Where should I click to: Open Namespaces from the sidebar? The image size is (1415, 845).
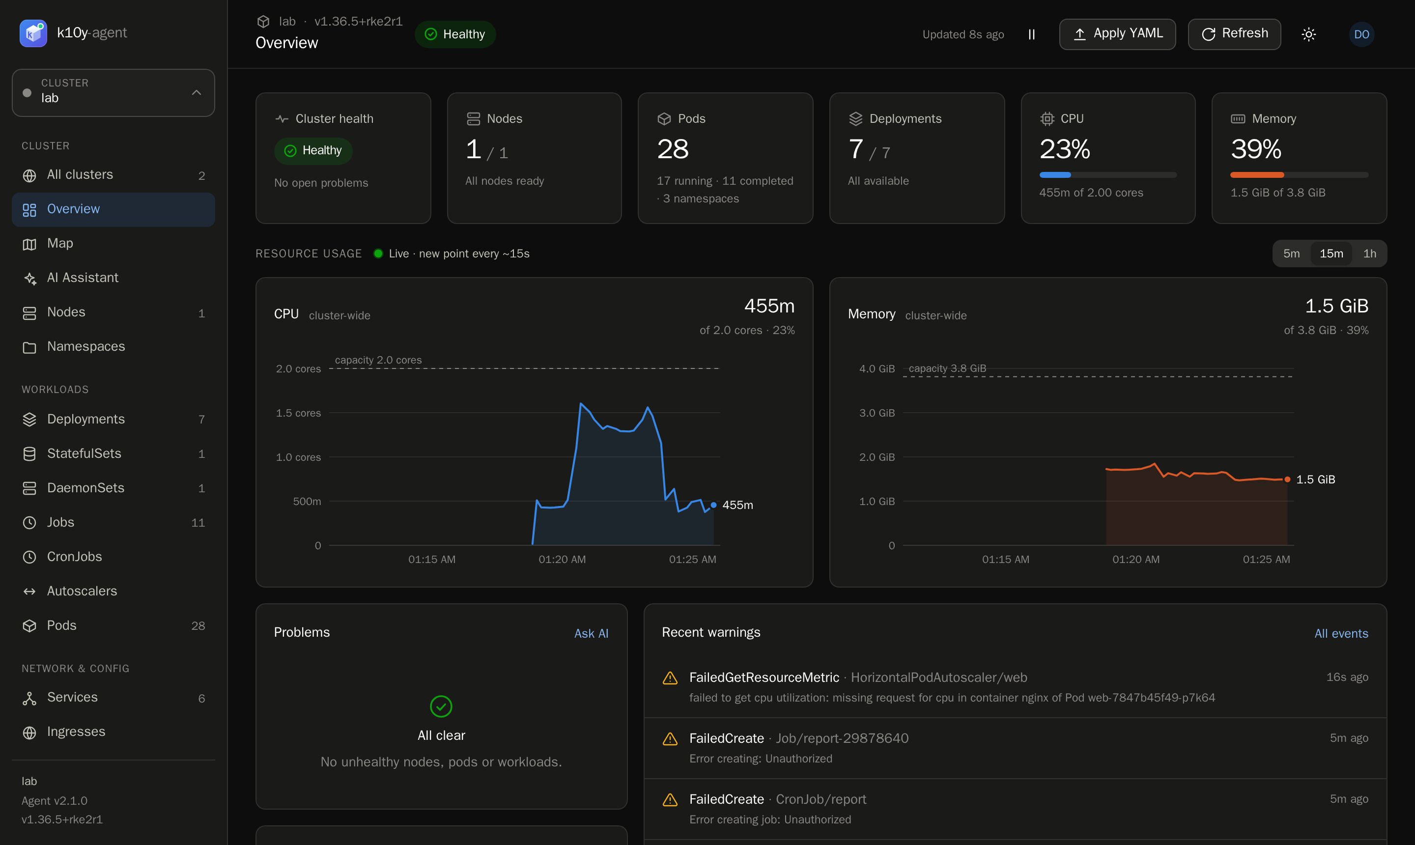tap(113, 346)
